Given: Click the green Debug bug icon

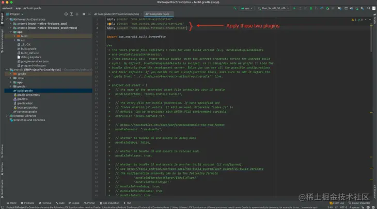Looking at the screenshot, I should tap(311, 8).
